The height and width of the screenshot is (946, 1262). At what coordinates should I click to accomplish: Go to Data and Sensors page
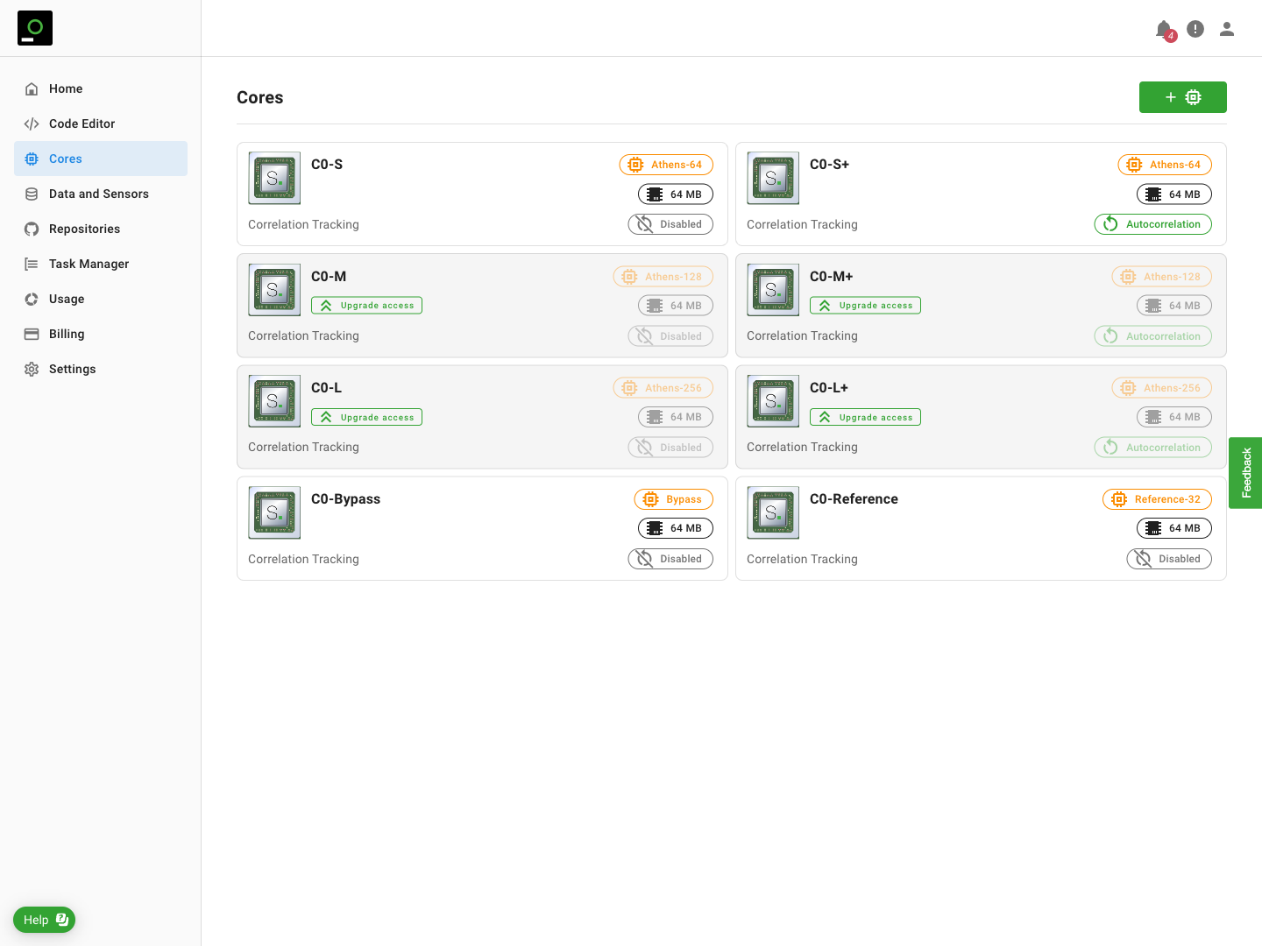(98, 194)
